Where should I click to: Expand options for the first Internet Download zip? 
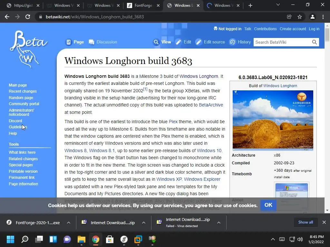click(144, 223)
